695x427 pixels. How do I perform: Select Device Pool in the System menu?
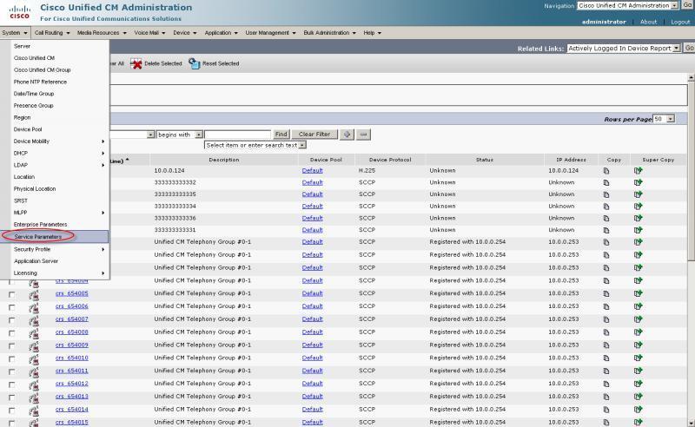pos(28,129)
